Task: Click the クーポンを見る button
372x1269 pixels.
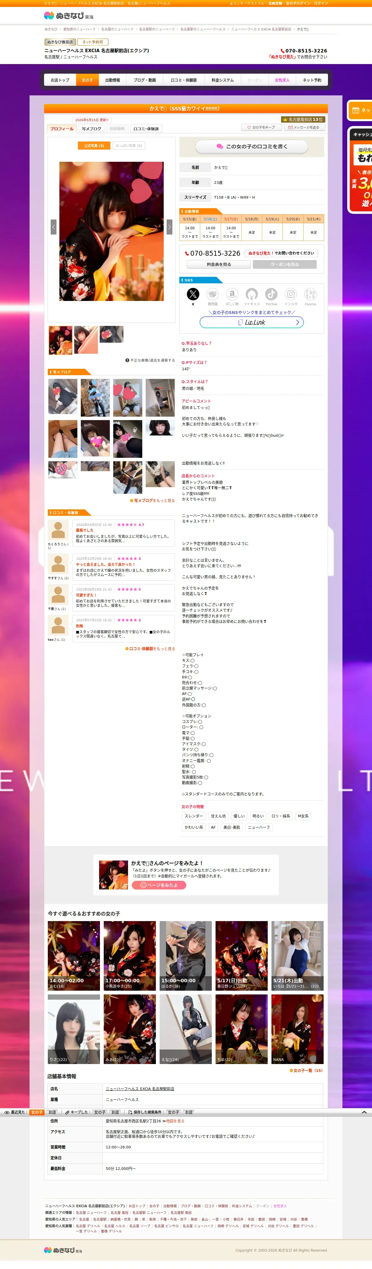Action: coord(285,264)
